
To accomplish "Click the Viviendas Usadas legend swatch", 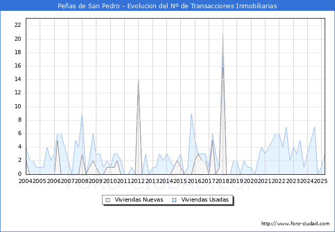I will [x=174, y=200].
